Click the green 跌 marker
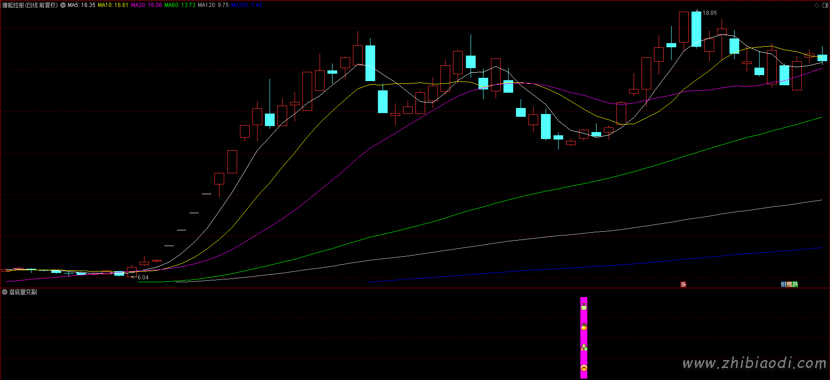 pos(795,285)
